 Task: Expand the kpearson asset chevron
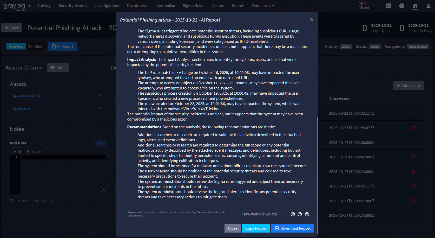click(x=100, y=108)
